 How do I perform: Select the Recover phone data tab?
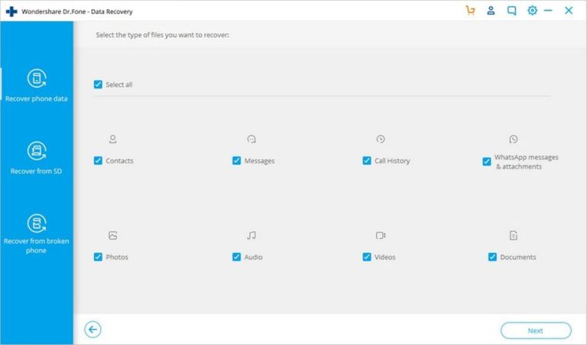point(37,85)
